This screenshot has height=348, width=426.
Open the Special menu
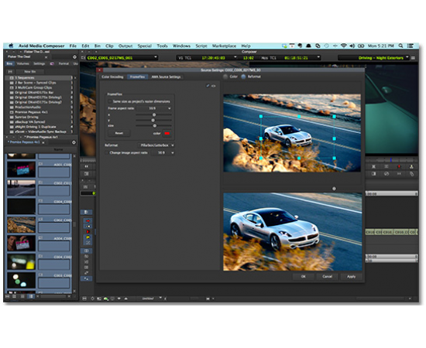click(144, 46)
